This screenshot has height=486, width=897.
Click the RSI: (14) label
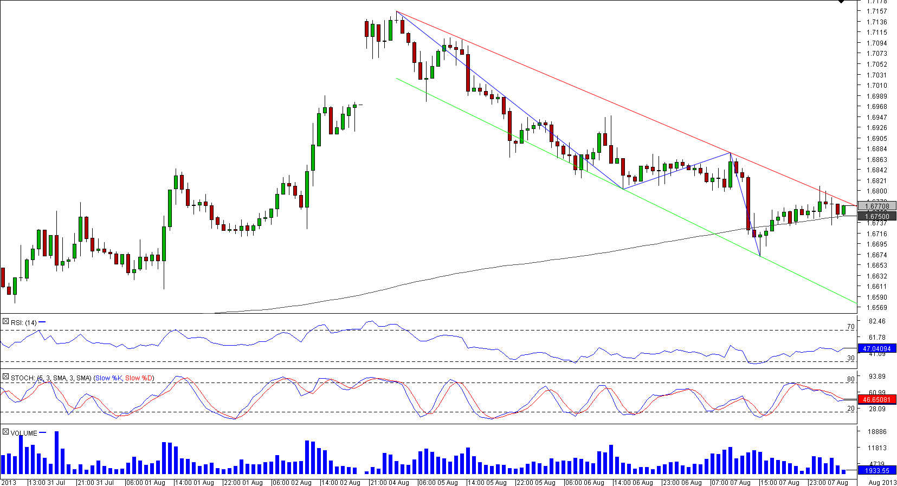click(24, 323)
